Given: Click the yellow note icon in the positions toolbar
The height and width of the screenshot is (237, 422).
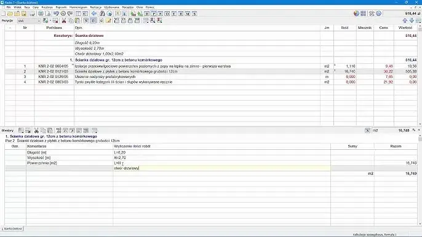Looking at the screenshot, I should (x=108, y=21).
